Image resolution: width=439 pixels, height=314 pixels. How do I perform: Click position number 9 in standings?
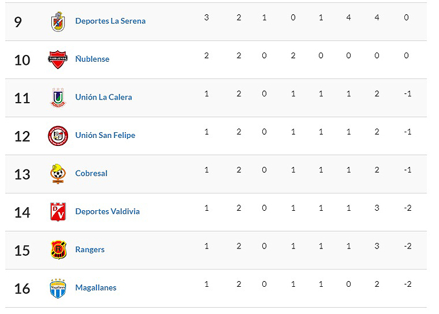tap(17, 22)
